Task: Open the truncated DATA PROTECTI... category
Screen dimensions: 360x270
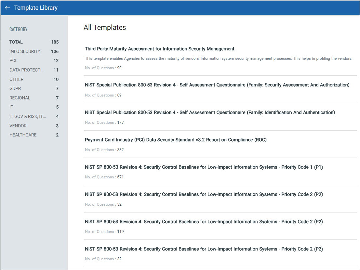Action: pos(27,70)
